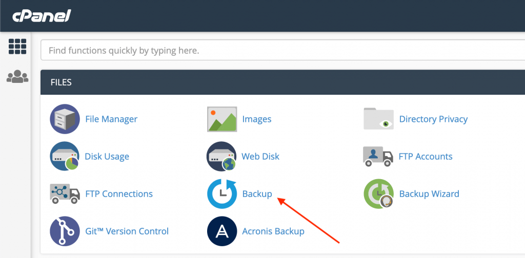Open Directory Privacy folder icon
The image size is (525, 258).
coord(379,119)
